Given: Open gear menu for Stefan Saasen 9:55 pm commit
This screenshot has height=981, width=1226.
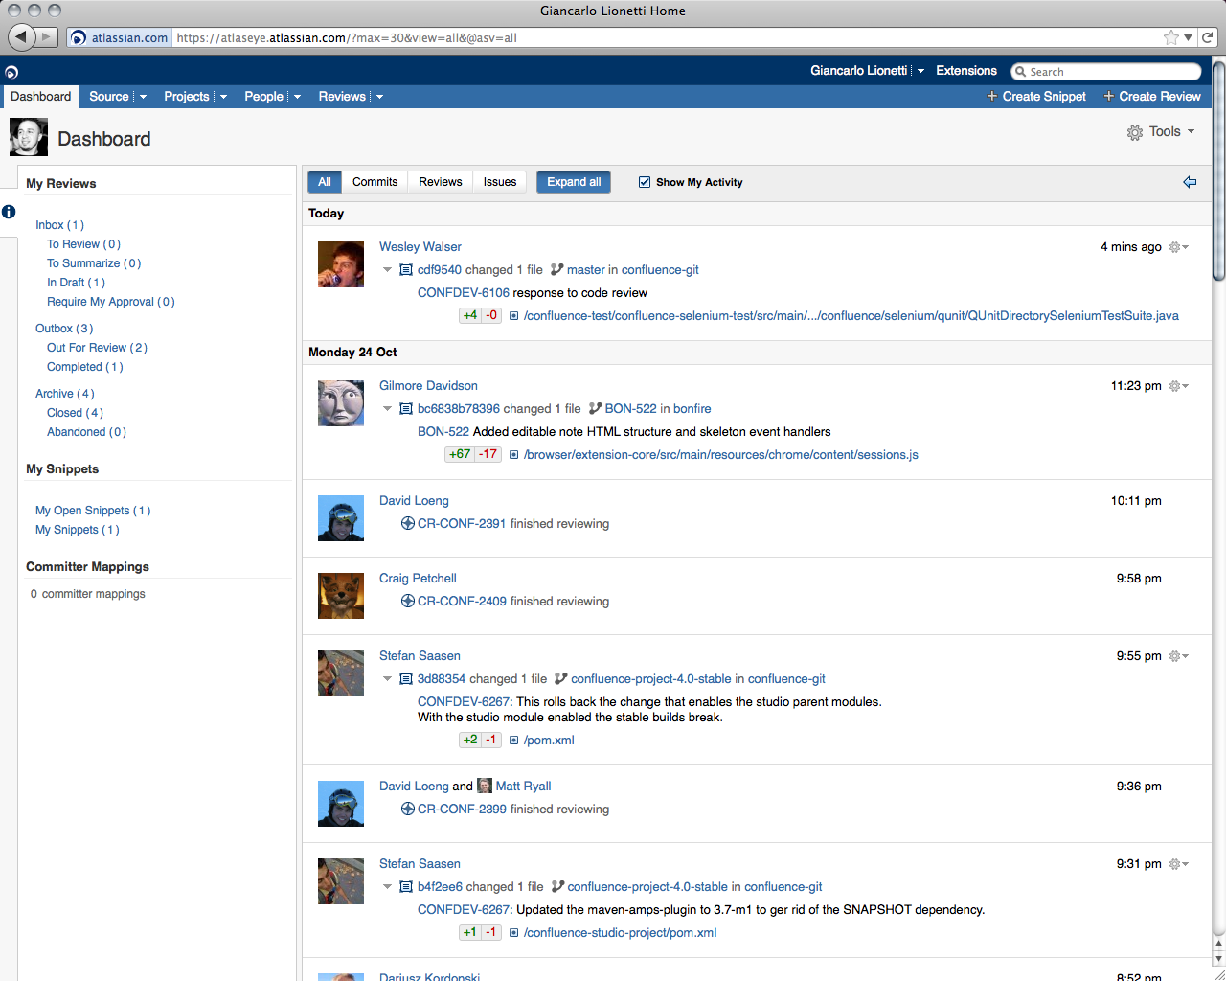Looking at the screenshot, I should coord(1179,656).
